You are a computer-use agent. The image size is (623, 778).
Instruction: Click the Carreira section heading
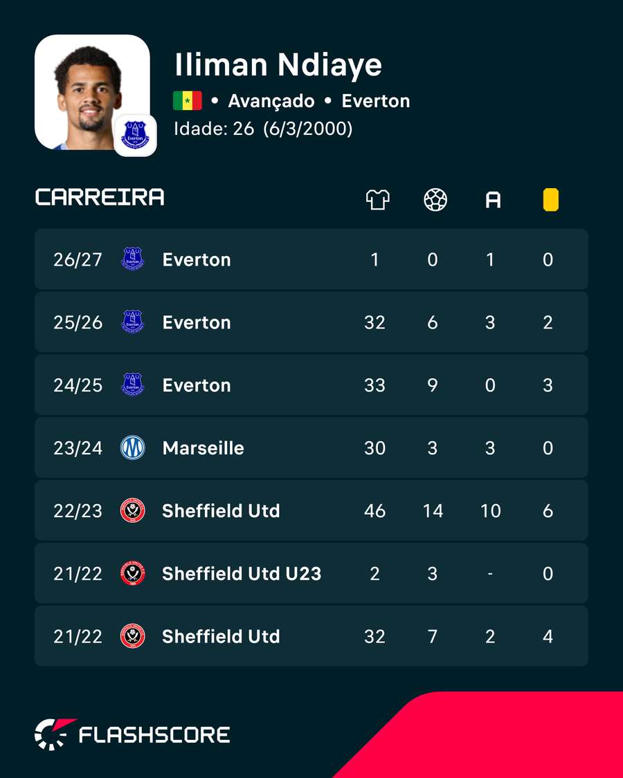(100, 197)
